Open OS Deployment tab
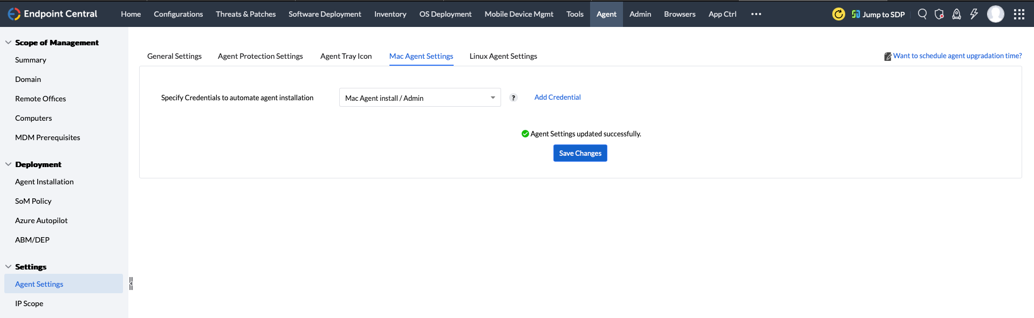 pyautogui.click(x=446, y=14)
